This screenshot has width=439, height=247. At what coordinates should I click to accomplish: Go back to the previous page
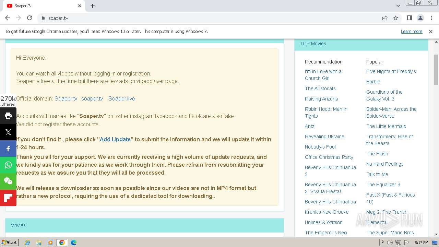click(x=8, y=18)
